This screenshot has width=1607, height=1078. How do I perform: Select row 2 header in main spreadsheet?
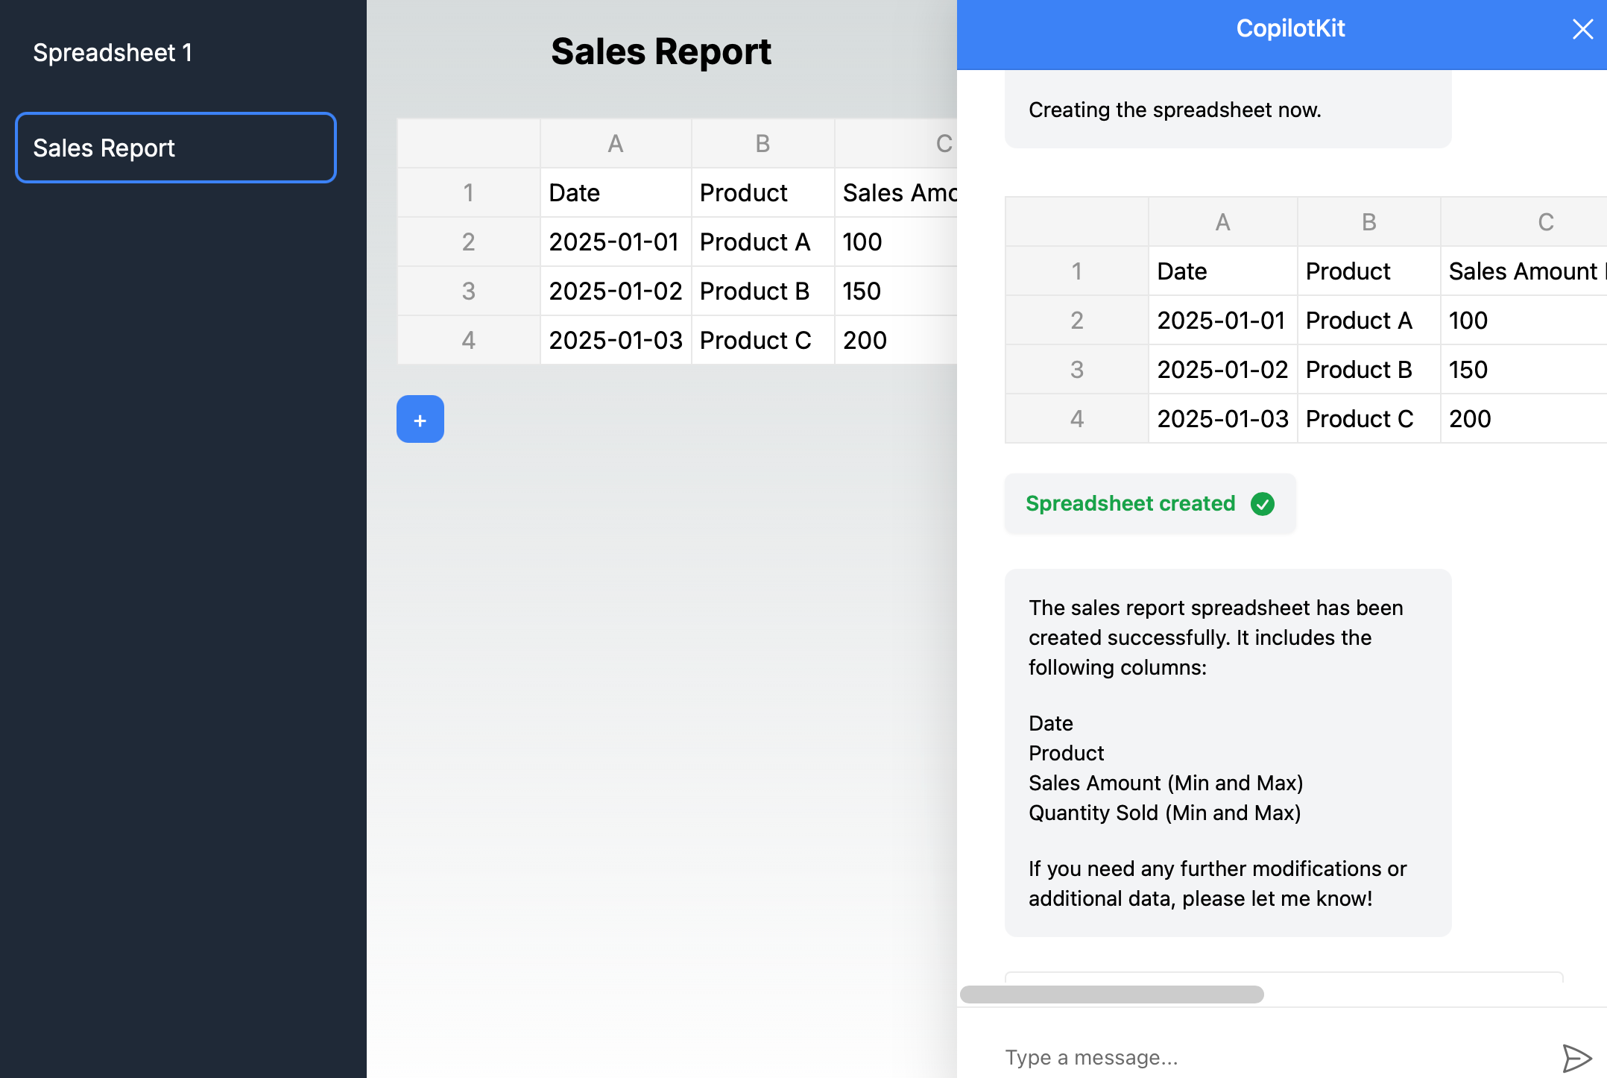click(469, 242)
